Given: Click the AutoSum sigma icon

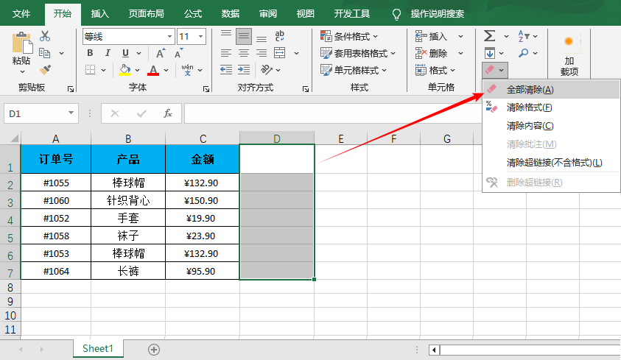Looking at the screenshot, I should (x=490, y=36).
